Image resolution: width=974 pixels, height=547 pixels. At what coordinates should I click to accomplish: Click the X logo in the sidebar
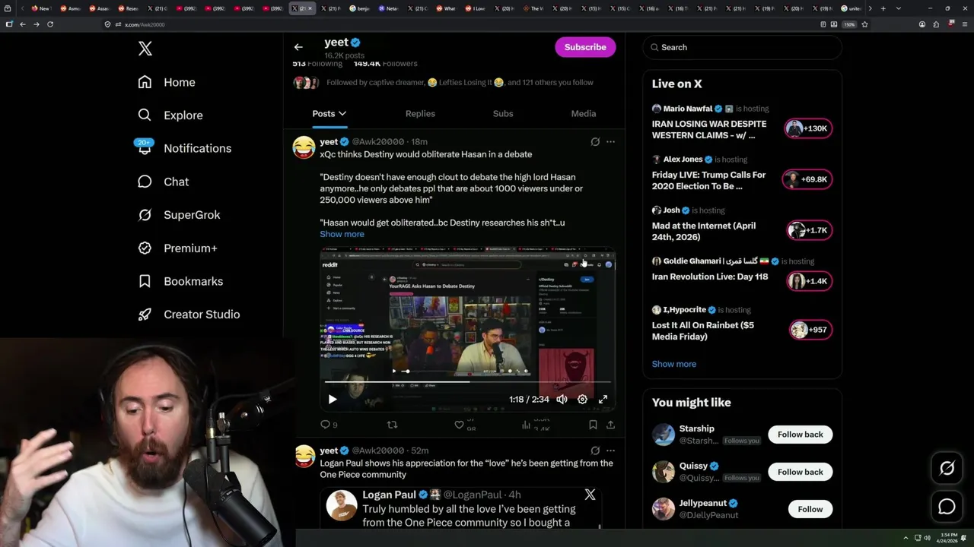[x=145, y=49]
